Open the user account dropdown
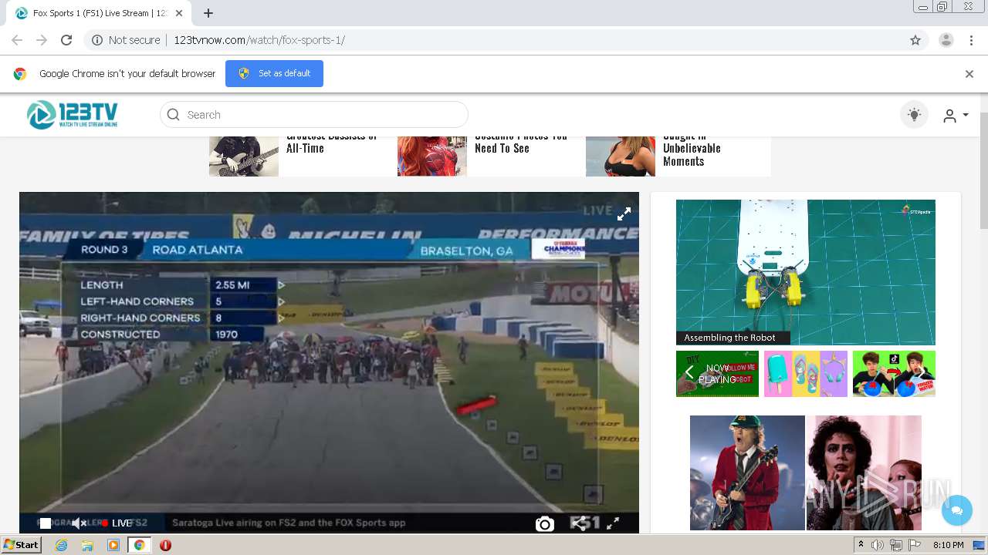Screen dimensions: 988x555 956,116
